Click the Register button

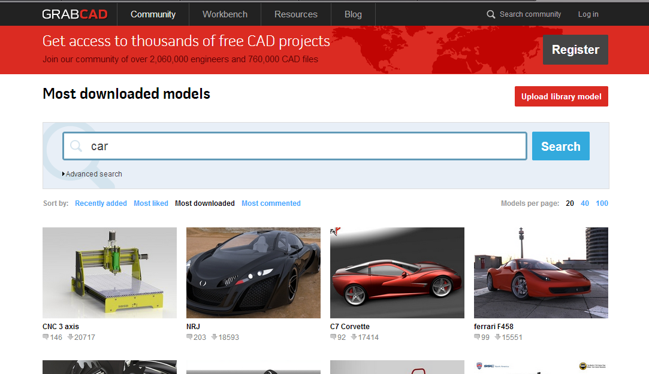coord(575,50)
